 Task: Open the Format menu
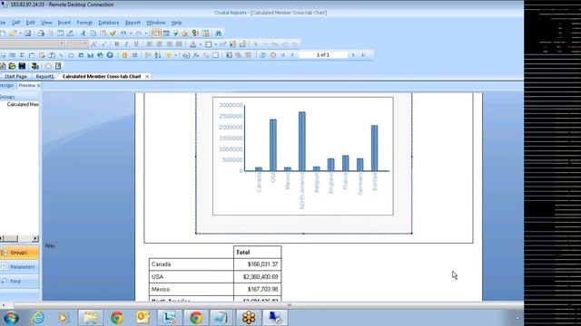(84, 23)
